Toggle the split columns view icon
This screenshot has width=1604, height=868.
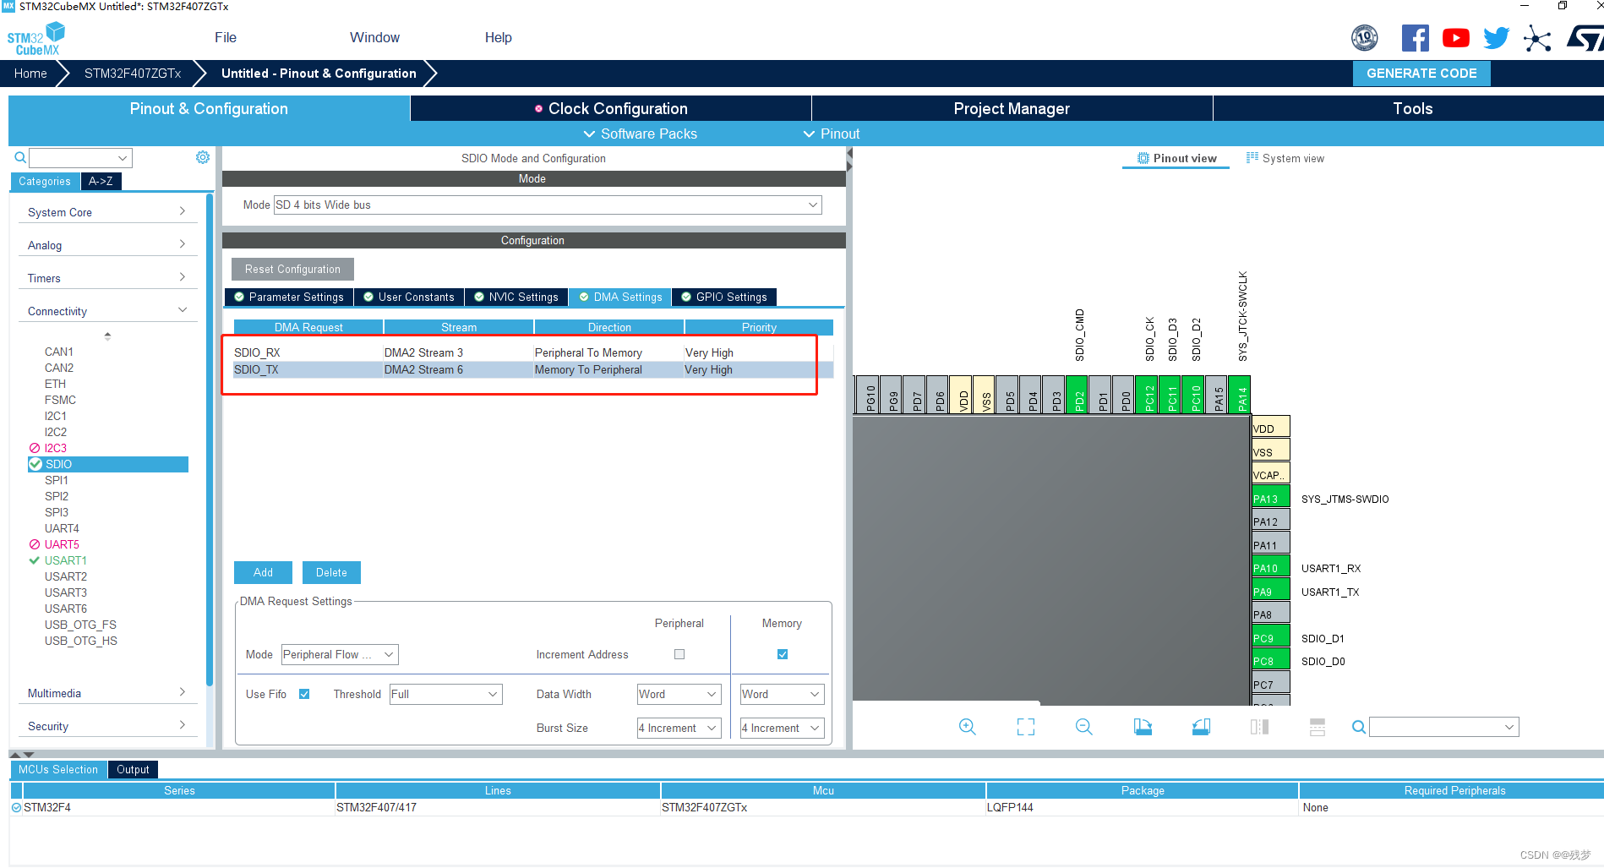(1259, 727)
